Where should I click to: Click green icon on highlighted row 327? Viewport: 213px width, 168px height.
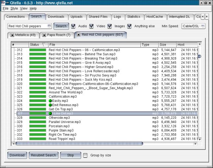pyautogui.click(x=50, y=113)
